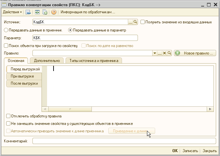This screenshot has height=156, width=220.
Task: Click magnifier icon in Правило field
Action: coord(169,53)
